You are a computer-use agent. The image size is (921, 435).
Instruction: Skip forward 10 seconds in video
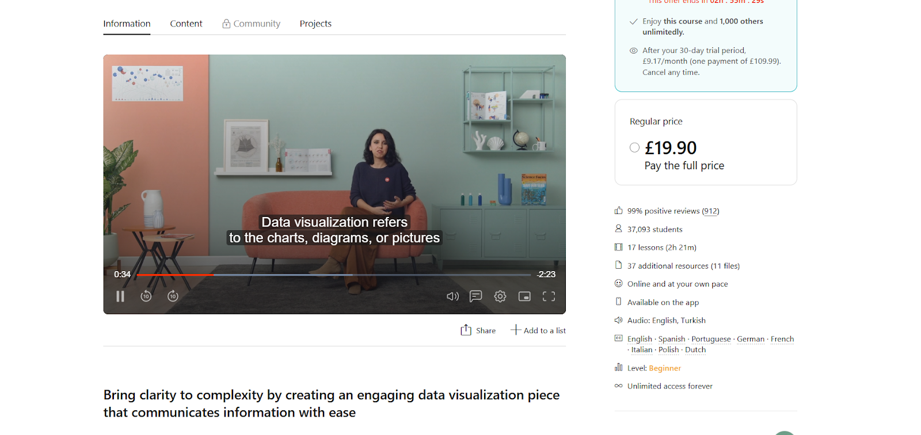(173, 296)
